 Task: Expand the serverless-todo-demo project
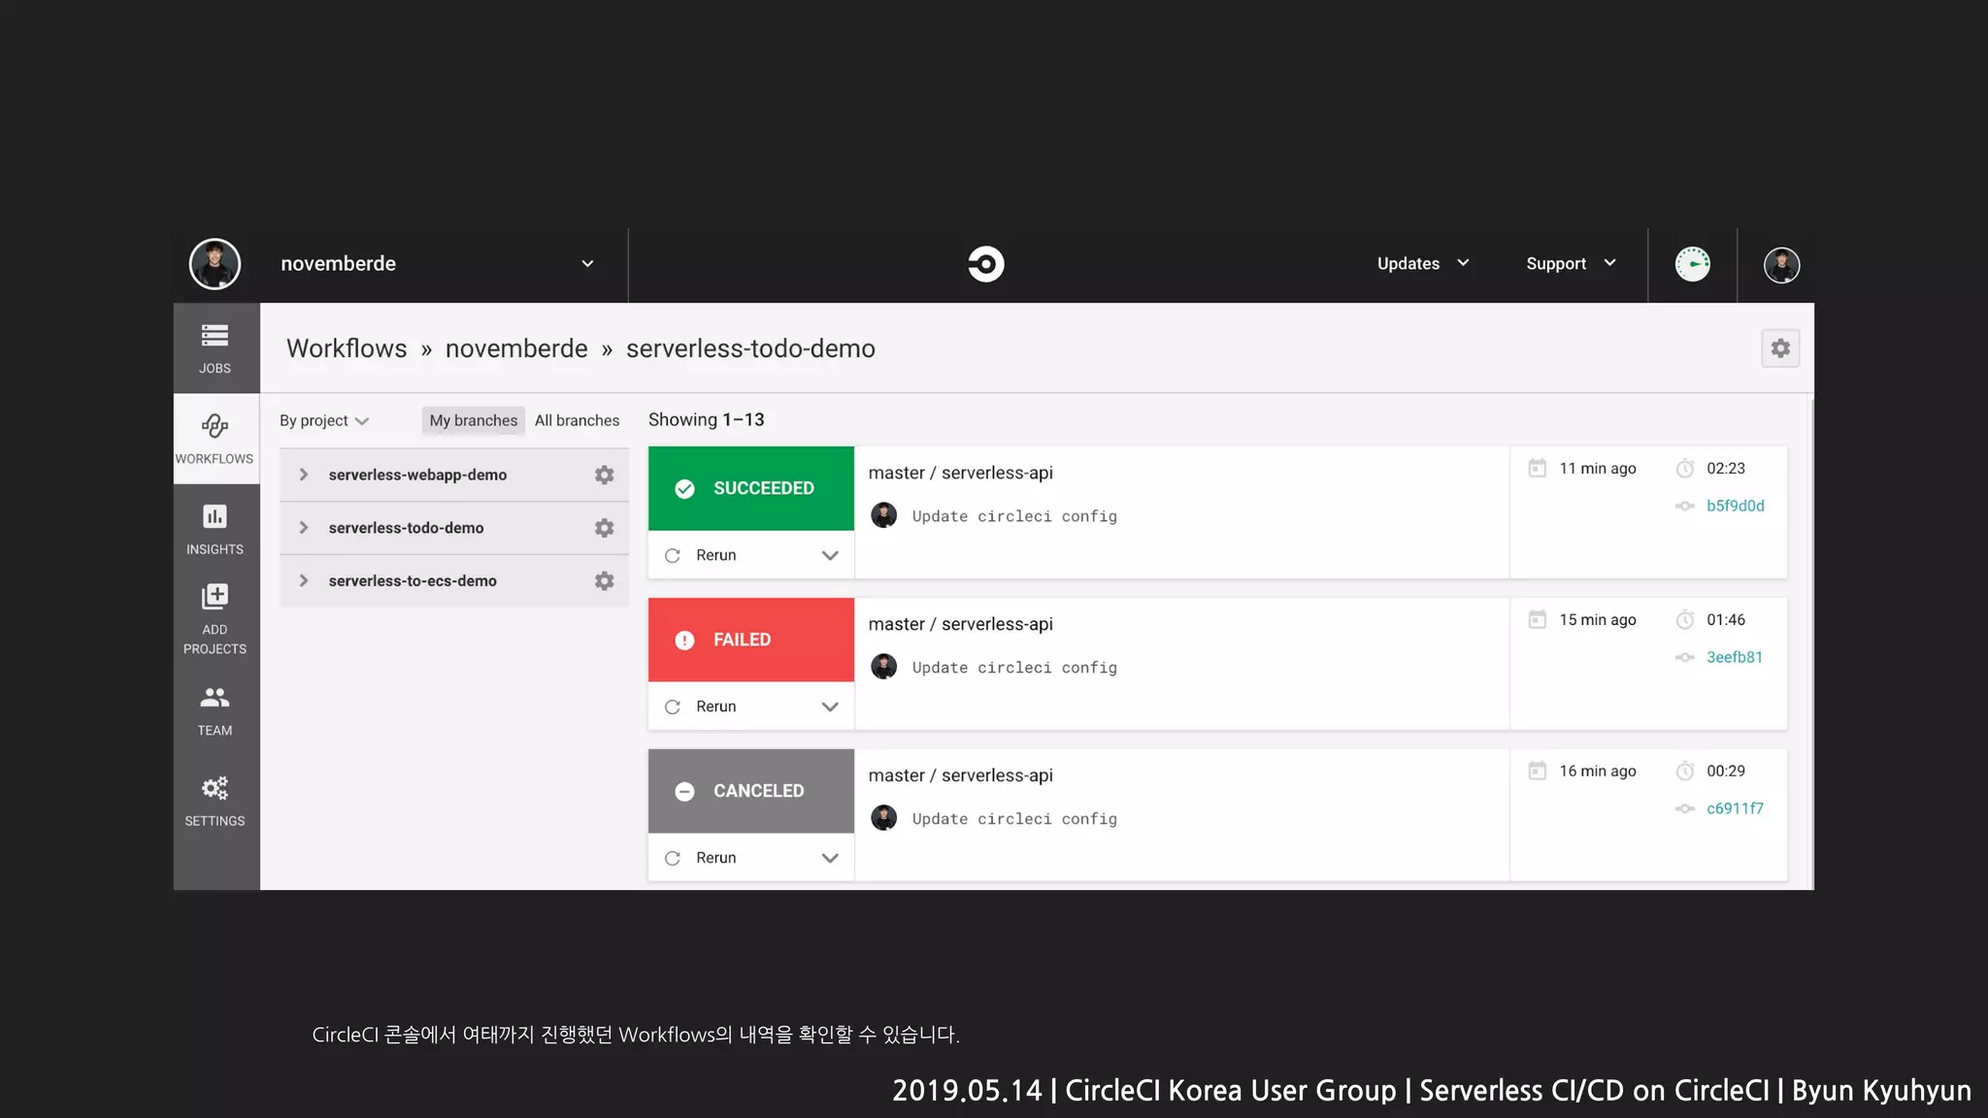(x=304, y=528)
